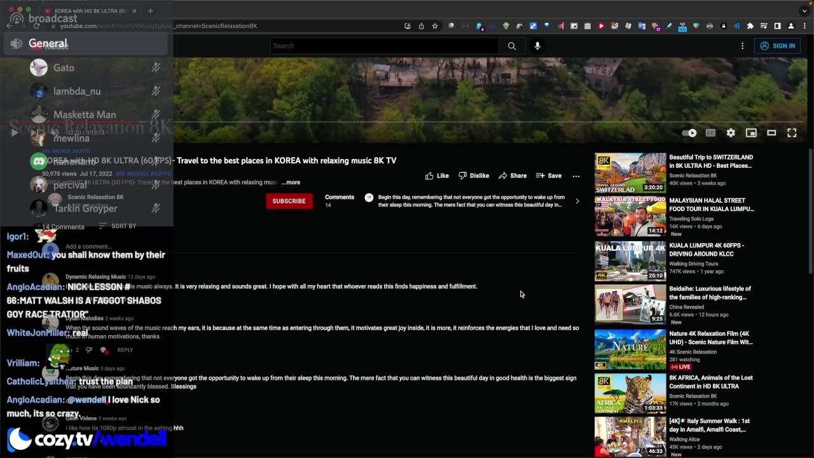This screenshot has height=458, width=814.
Task: Play the video with the play button
Action: click(15, 133)
